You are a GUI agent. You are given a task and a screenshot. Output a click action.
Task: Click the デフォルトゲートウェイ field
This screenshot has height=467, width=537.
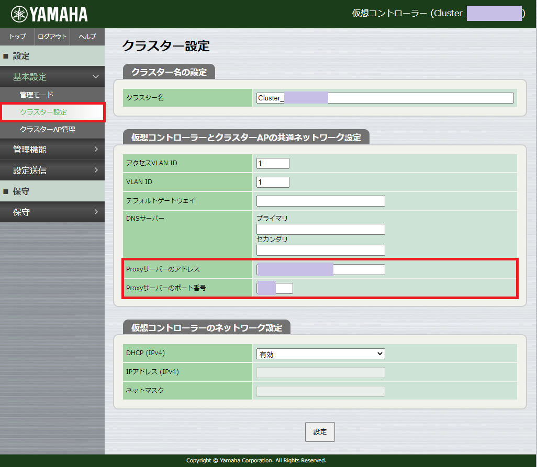(x=320, y=201)
